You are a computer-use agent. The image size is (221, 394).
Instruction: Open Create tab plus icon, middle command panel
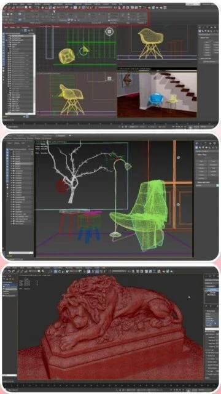coord(197,143)
